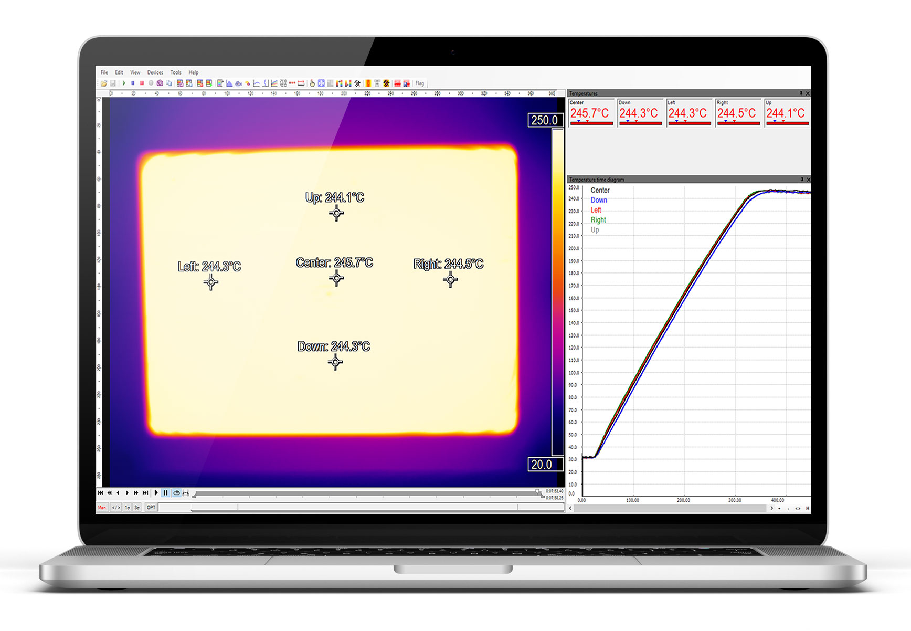Click the diagram scroll right arrow

point(771,508)
